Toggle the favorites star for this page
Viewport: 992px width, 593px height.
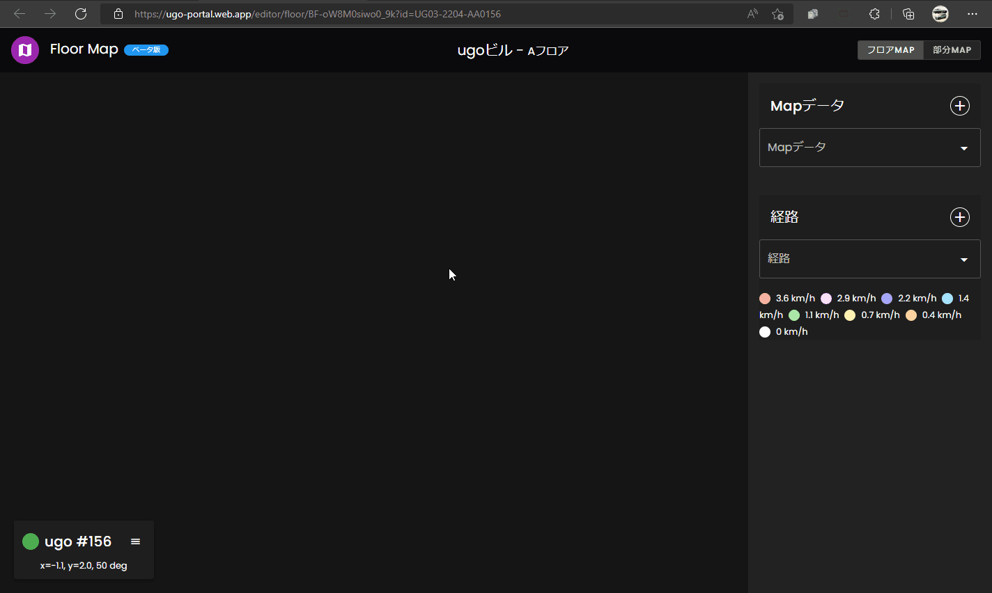point(778,13)
